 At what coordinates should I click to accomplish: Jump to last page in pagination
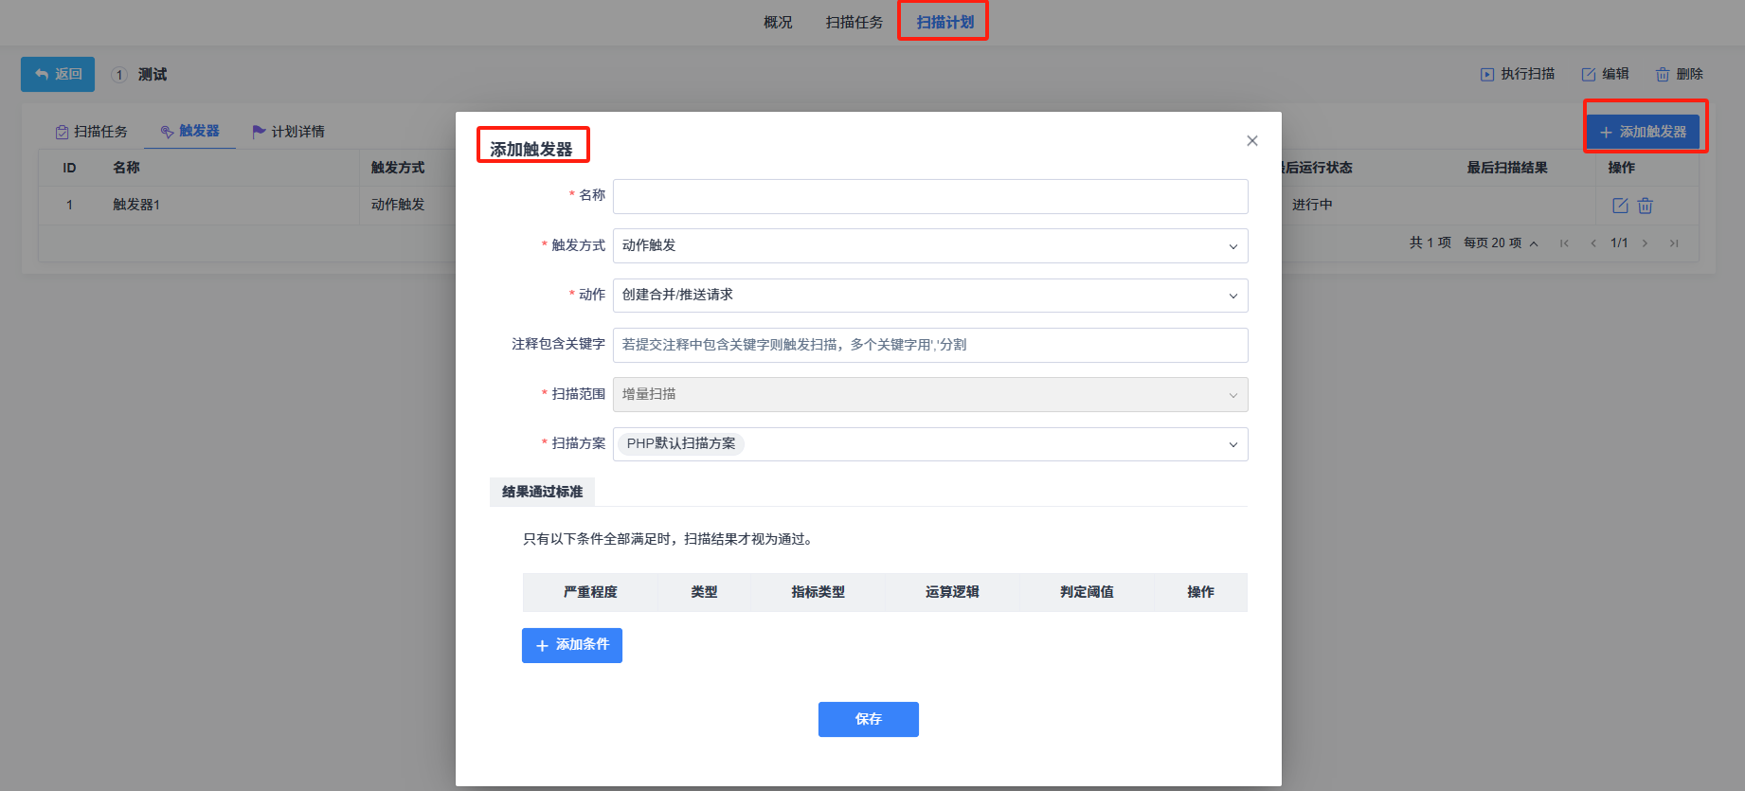pyautogui.click(x=1674, y=243)
